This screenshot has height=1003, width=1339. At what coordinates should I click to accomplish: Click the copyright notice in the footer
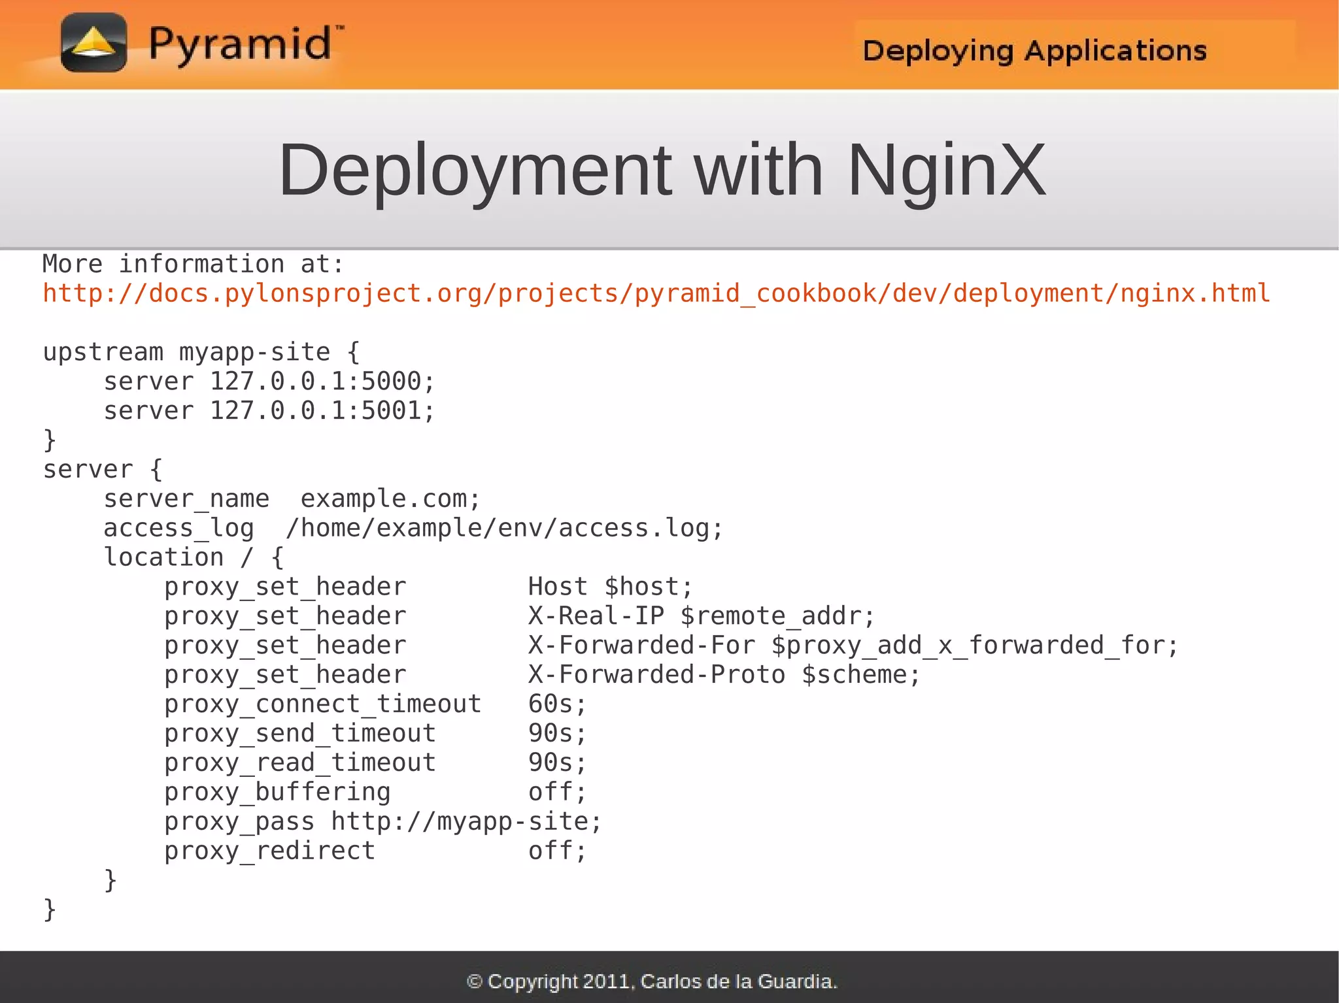point(652,981)
